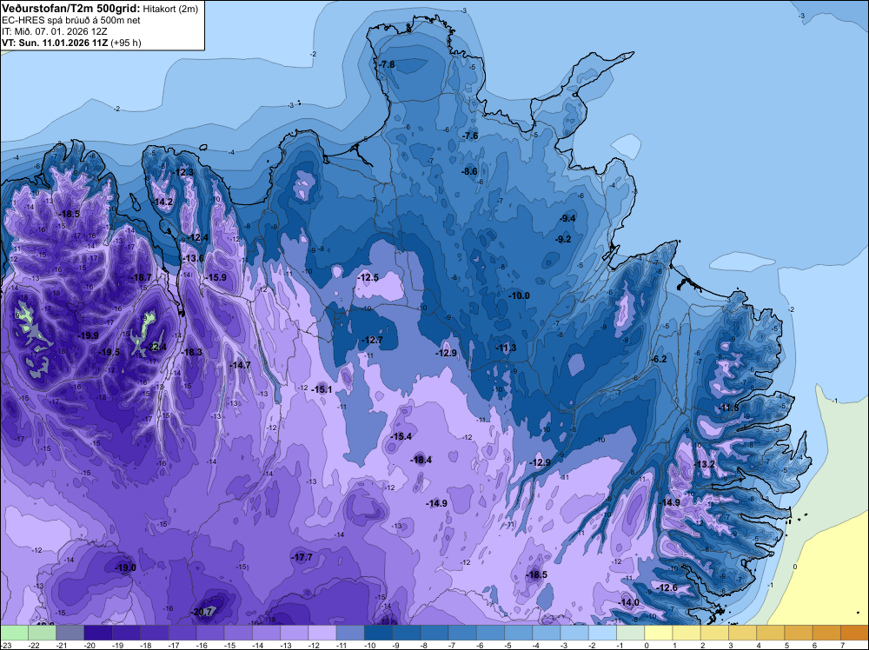Select the -15.9 temperature value

216,277
